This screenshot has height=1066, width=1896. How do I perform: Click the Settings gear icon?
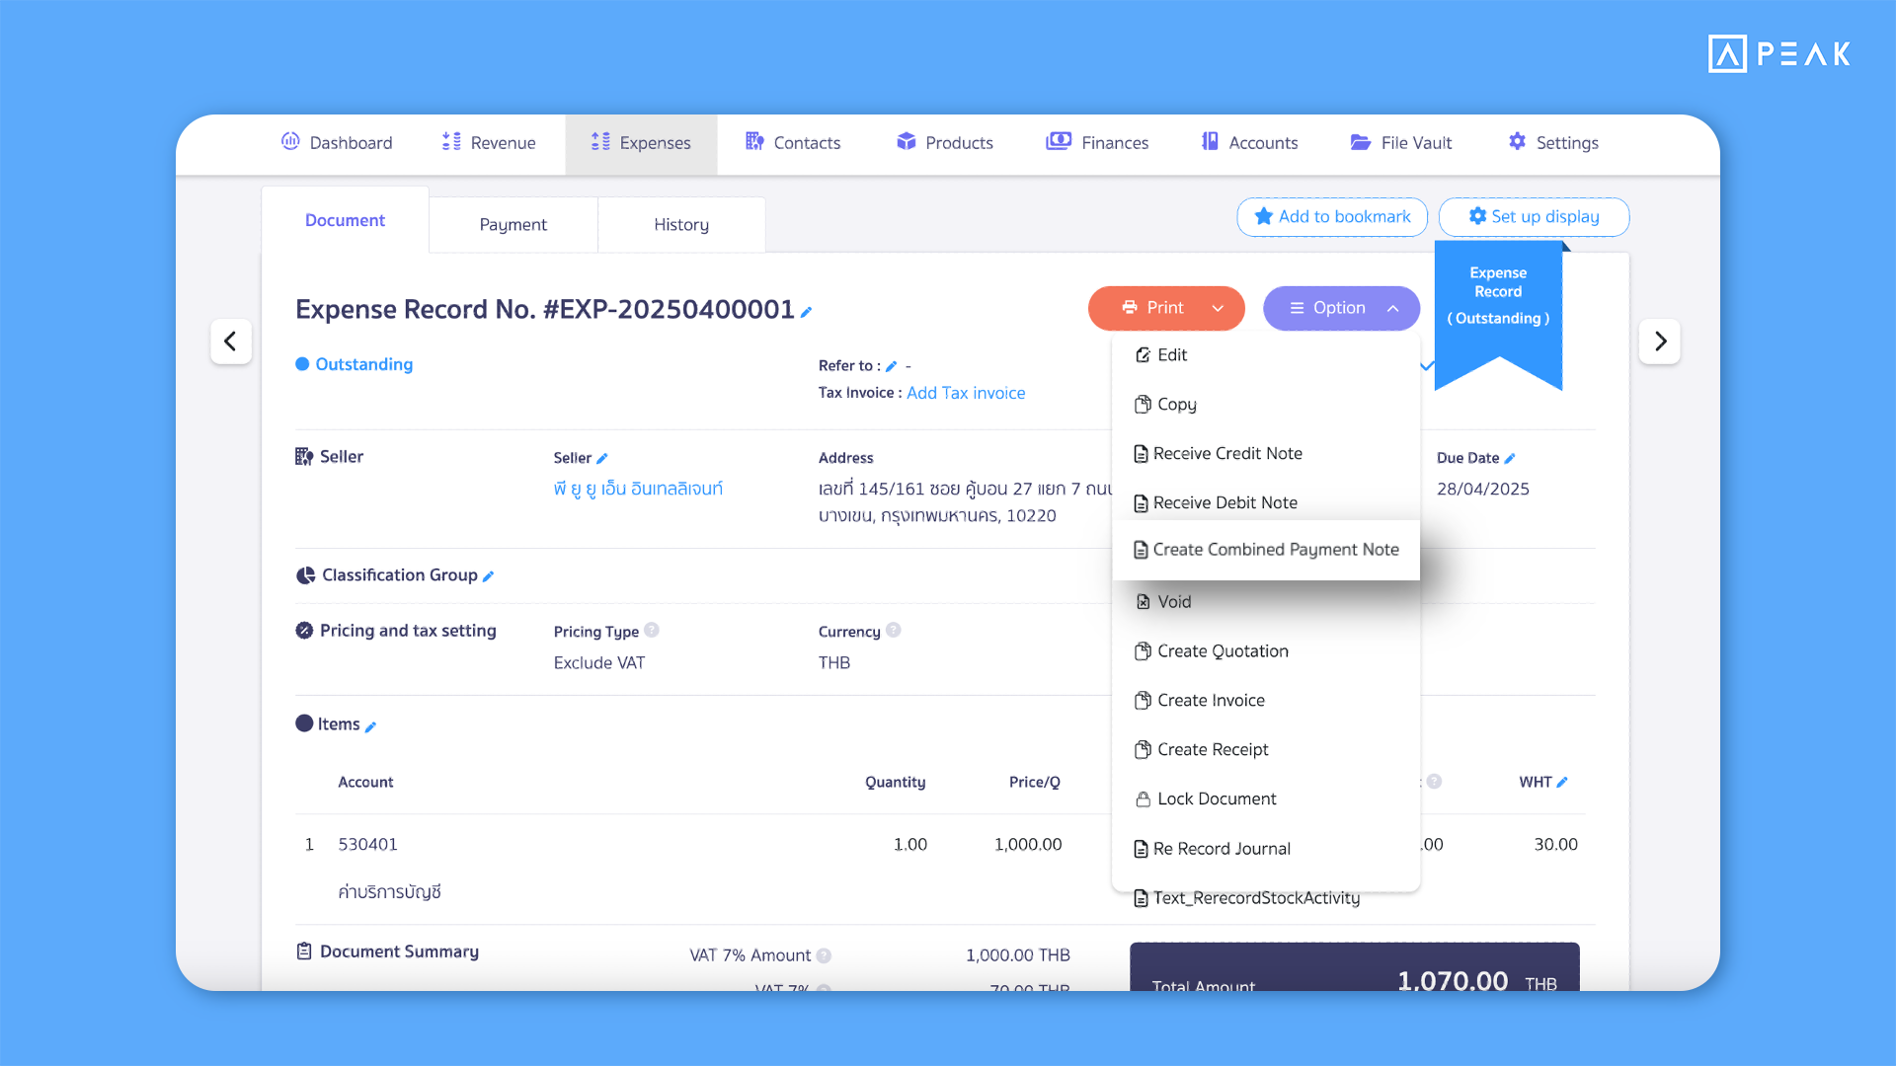1517,142
